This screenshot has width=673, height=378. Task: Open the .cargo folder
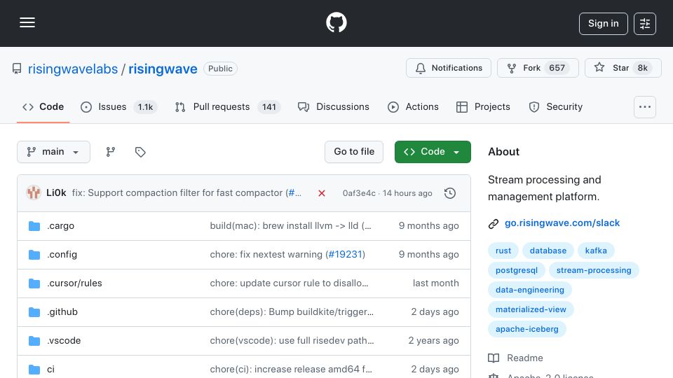tap(60, 226)
